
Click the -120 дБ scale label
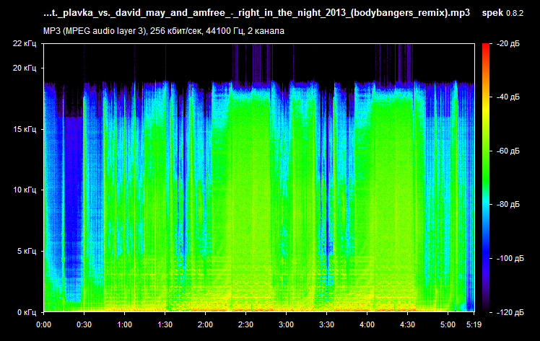[x=510, y=312]
